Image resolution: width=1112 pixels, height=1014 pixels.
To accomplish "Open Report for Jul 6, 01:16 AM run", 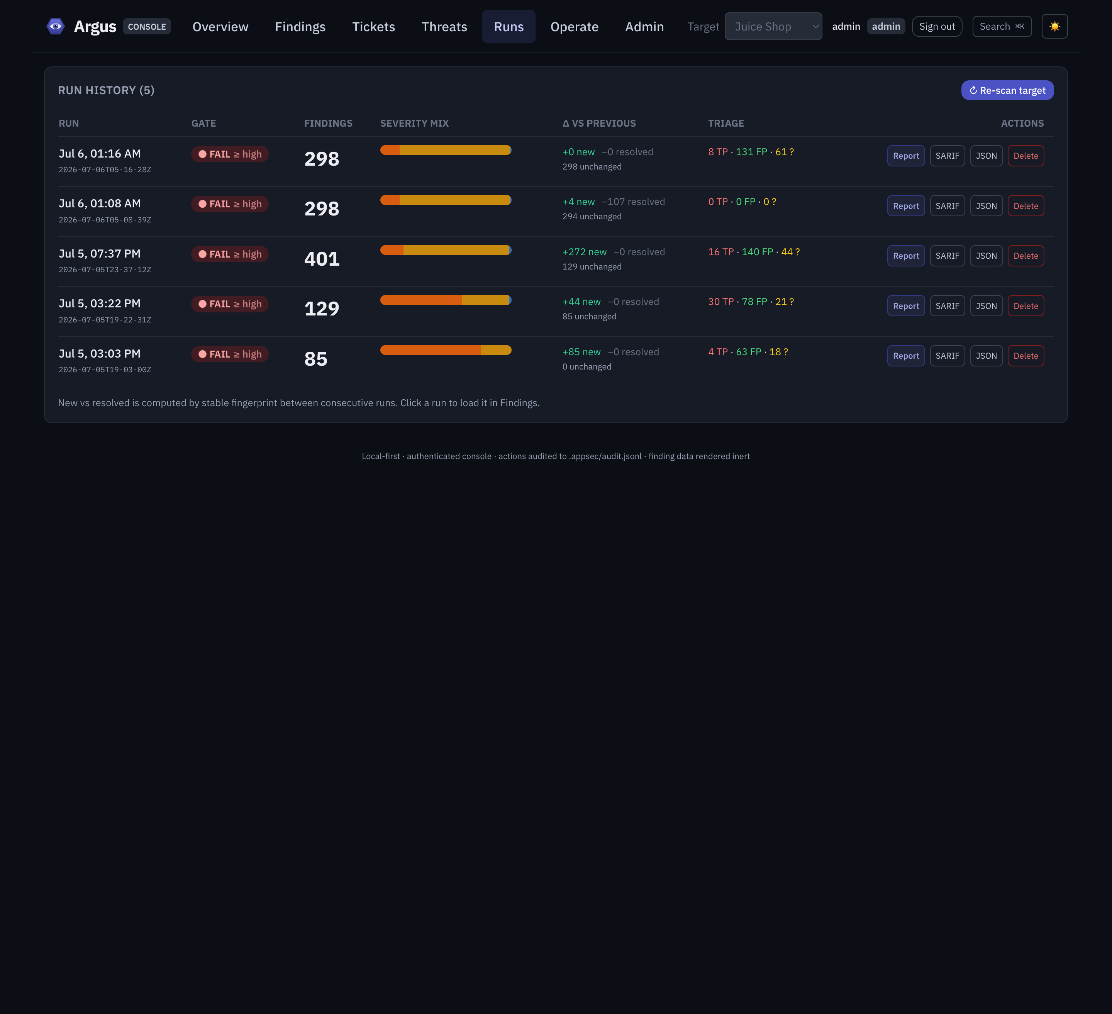I will tap(905, 156).
